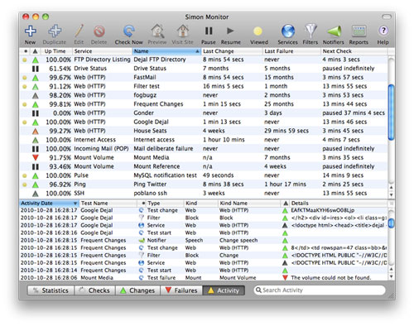Click the orange triangle on the House Seats row
414x326 pixels.
coord(36,131)
